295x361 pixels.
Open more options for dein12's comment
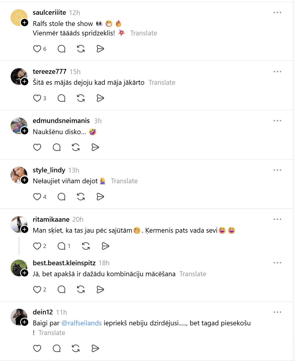(x=277, y=312)
